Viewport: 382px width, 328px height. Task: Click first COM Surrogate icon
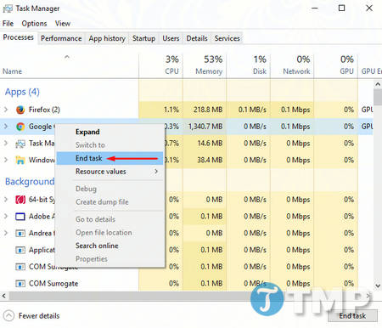[x=20, y=267]
